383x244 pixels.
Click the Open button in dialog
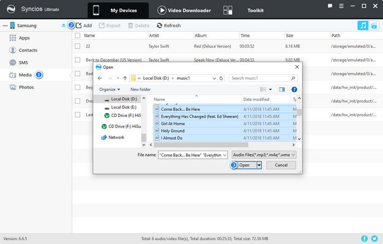click(244, 165)
